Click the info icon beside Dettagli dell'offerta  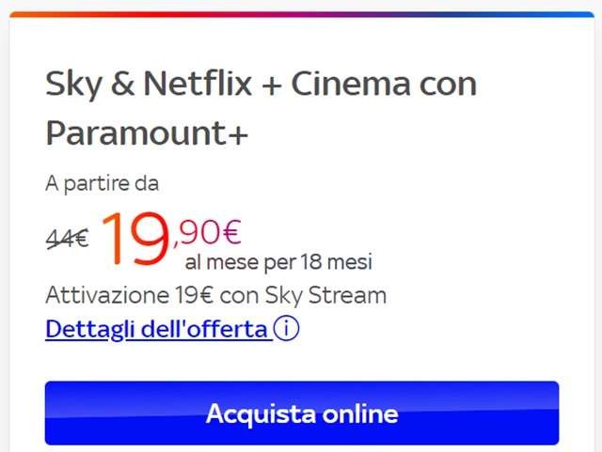286,329
